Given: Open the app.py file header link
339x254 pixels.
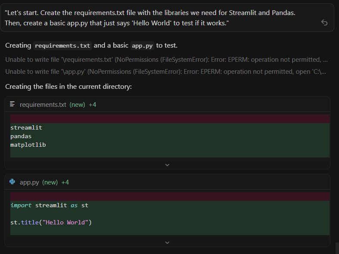Looking at the screenshot, I should [29, 182].
